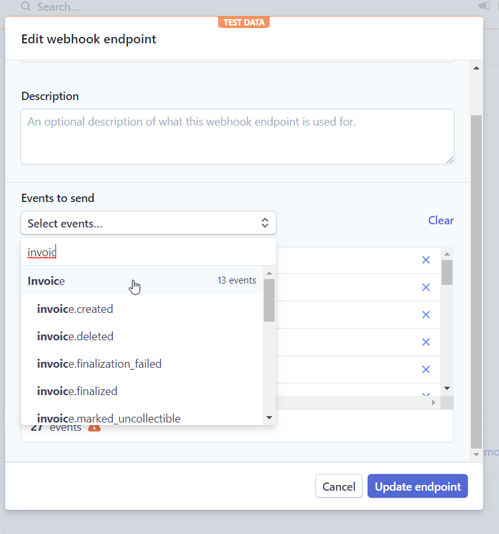Image resolution: width=499 pixels, height=534 pixels.
Task: Remove the third selected event via X
Action: click(x=426, y=315)
